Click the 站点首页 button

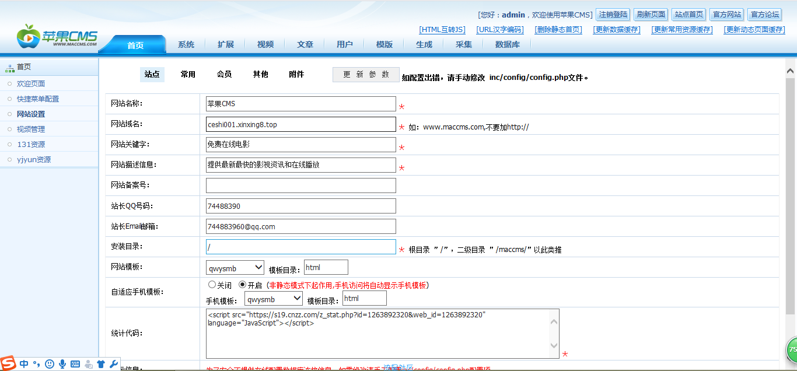(x=688, y=15)
